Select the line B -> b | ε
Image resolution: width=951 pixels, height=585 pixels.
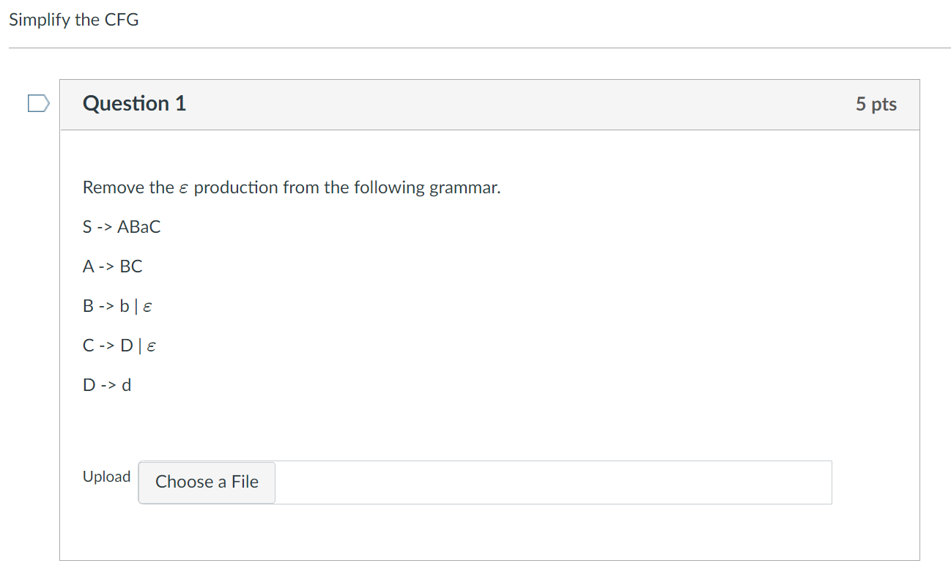117,306
